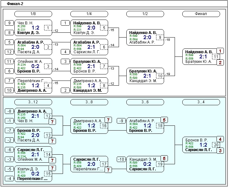This screenshot has width=229, height=188.
Task: Click the -9 loser reference box
Action: point(121,121)
